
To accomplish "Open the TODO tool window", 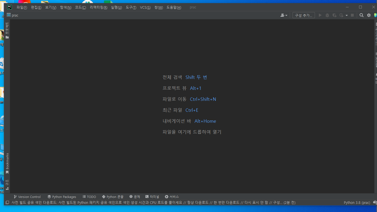I will tap(89, 197).
